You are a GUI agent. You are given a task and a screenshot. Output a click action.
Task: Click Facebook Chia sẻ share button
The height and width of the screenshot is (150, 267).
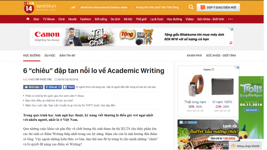[x=53, y=87]
